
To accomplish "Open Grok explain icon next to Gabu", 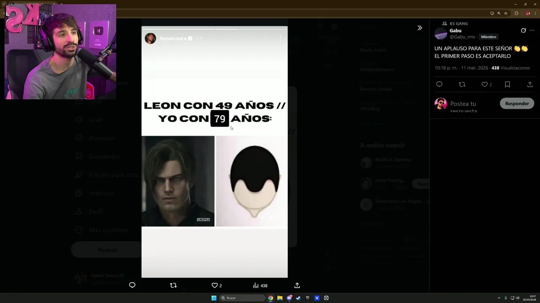I will pyautogui.click(x=524, y=30).
